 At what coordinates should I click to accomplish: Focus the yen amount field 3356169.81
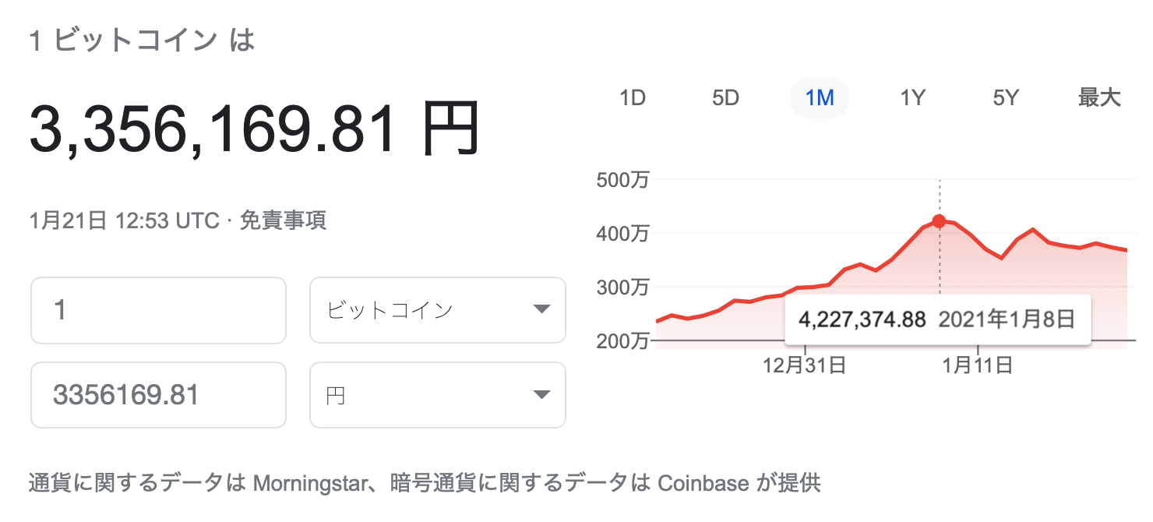pyautogui.click(x=158, y=395)
